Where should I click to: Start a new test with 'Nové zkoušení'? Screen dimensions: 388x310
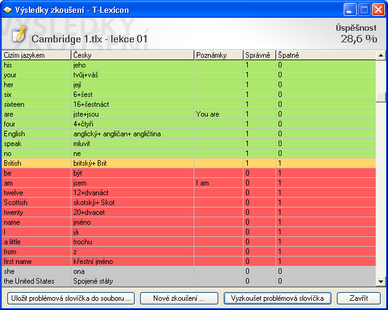pos(179,298)
